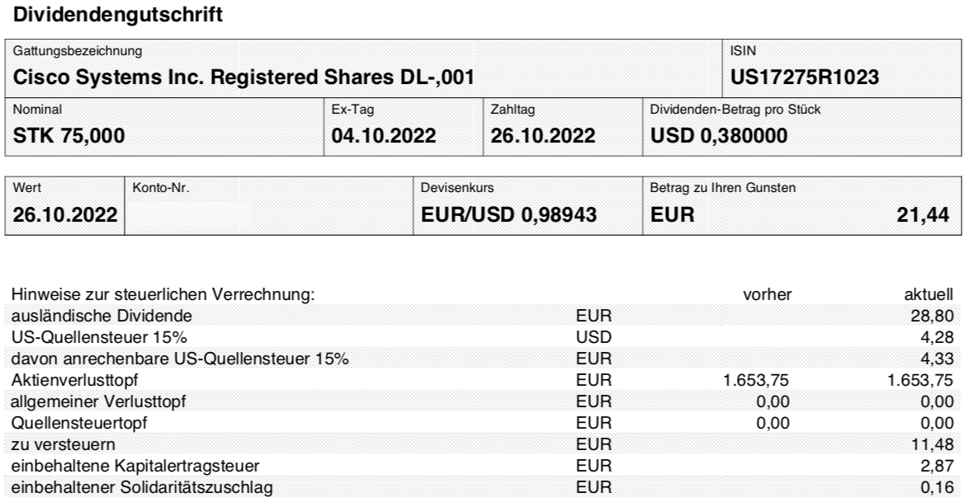Viewport: 969px width, 502px height.
Task: Click the 28,80 foreign dividend amount
Action: coord(932,316)
